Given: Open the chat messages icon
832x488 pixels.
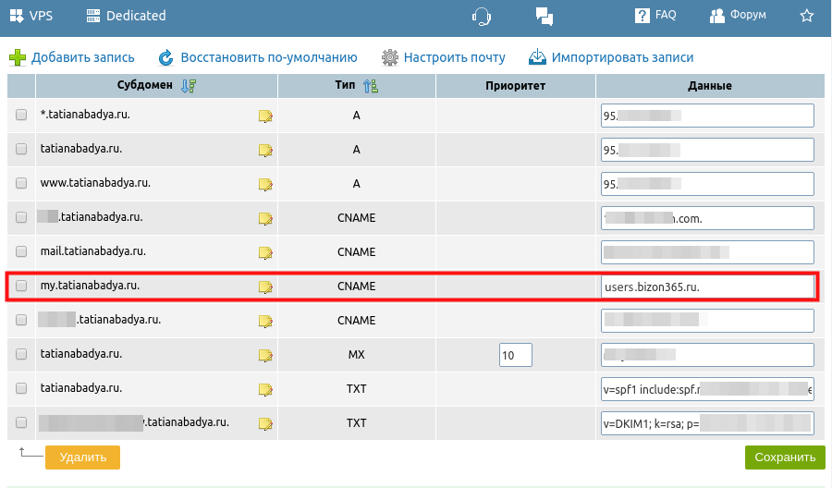Looking at the screenshot, I should [x=544, y=16].
